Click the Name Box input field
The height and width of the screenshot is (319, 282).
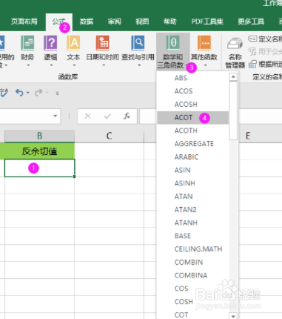[x=26, y=116]
